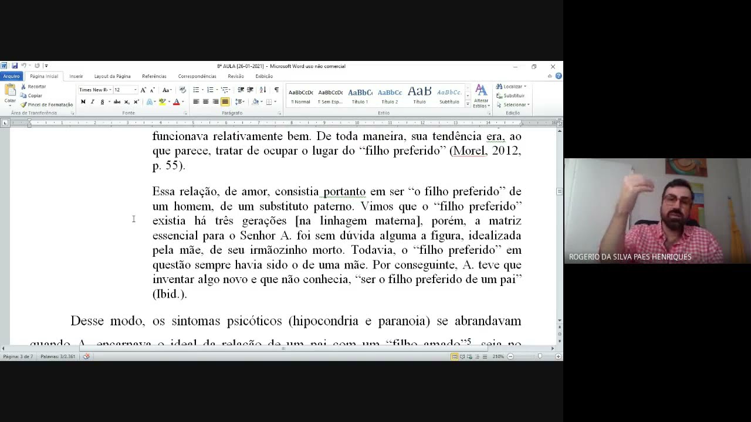Click the bullets list icon
The image size is (751, 422).
click(x=196, y=90)
